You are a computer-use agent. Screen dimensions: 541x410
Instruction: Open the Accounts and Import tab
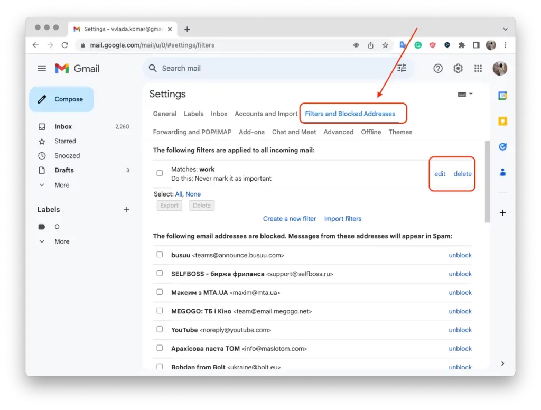[266, 114]
